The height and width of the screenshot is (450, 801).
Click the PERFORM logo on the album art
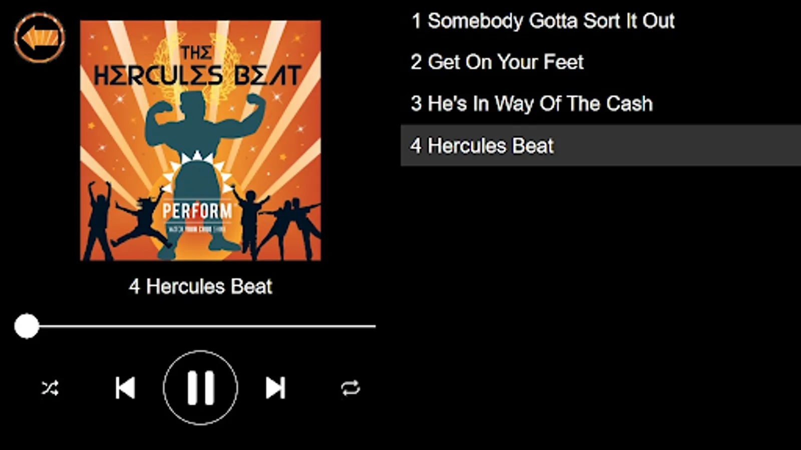tap(197, 212)
